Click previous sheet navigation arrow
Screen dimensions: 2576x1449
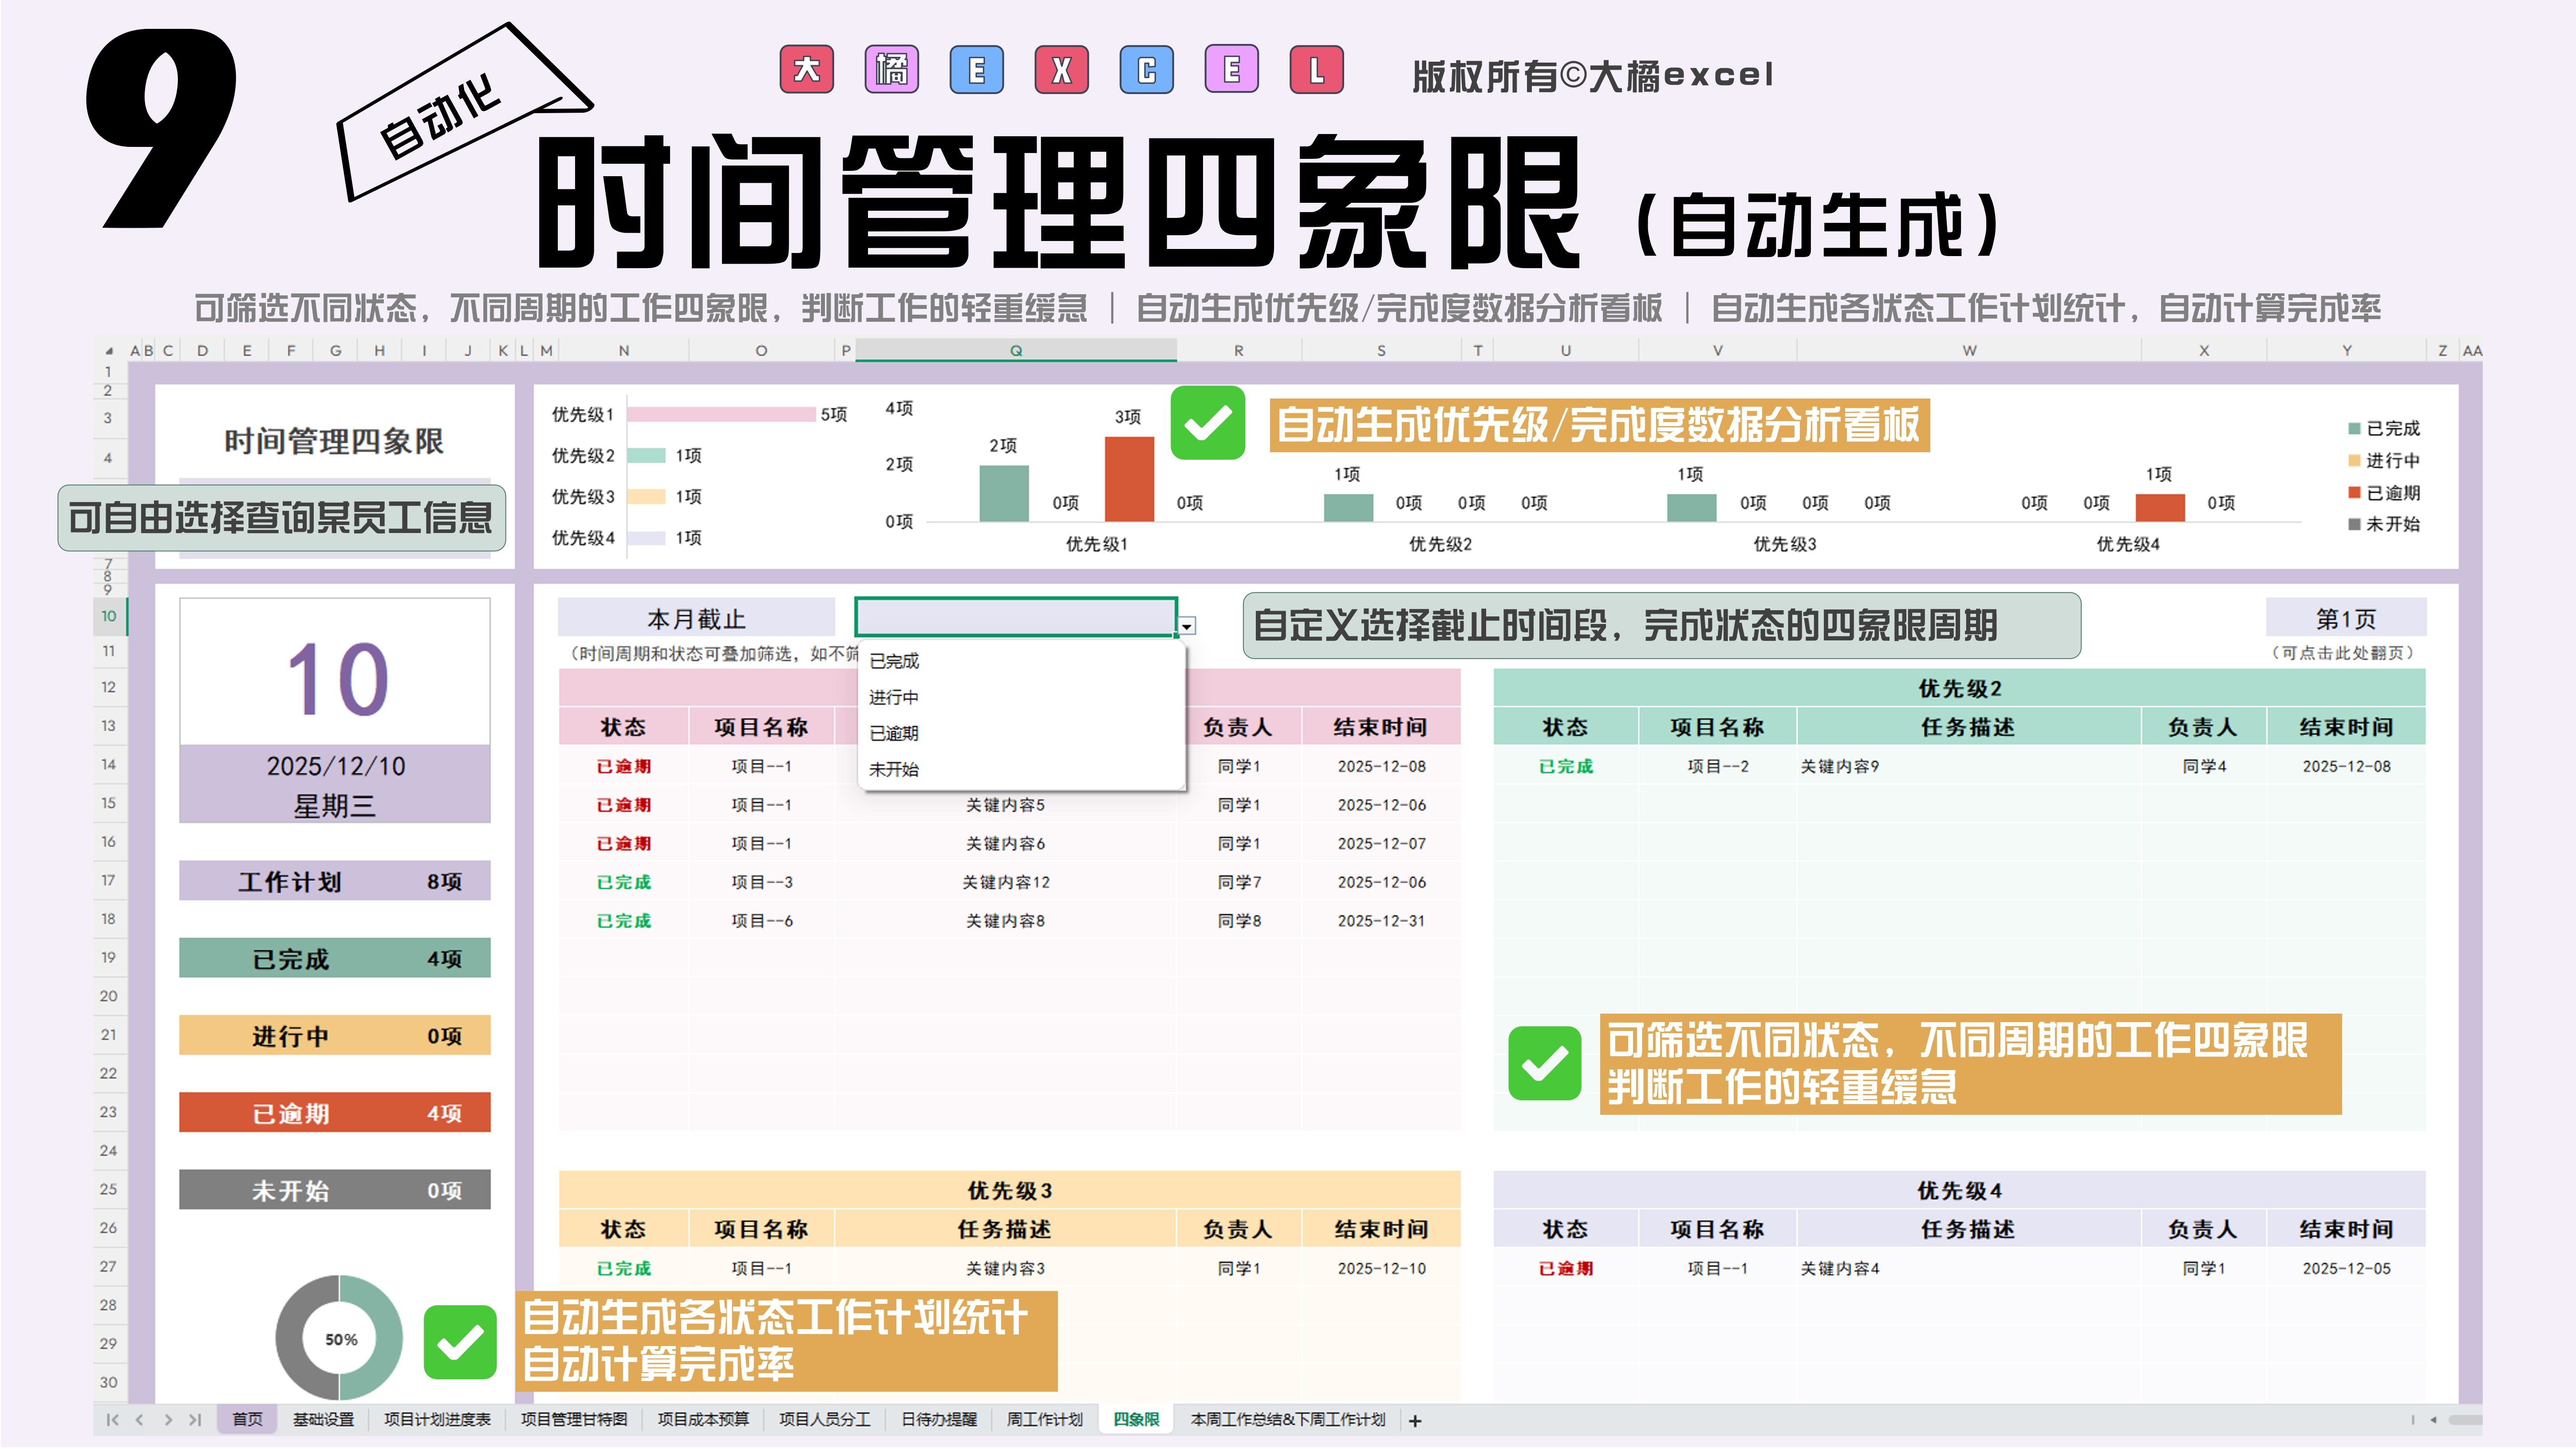[x=140, y=1420]
